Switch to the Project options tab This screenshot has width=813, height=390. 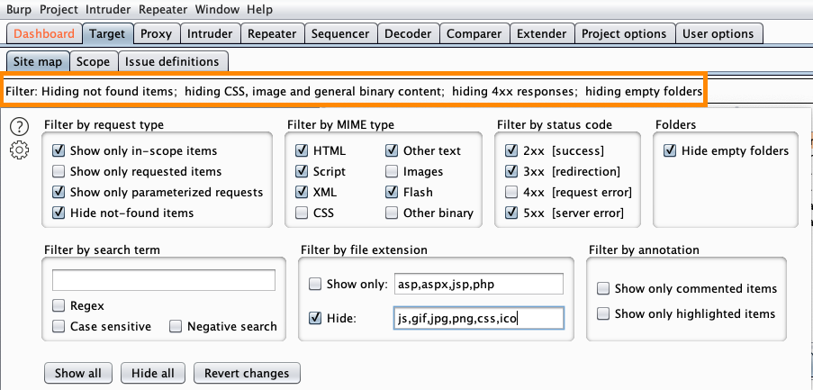pos(624,34)
